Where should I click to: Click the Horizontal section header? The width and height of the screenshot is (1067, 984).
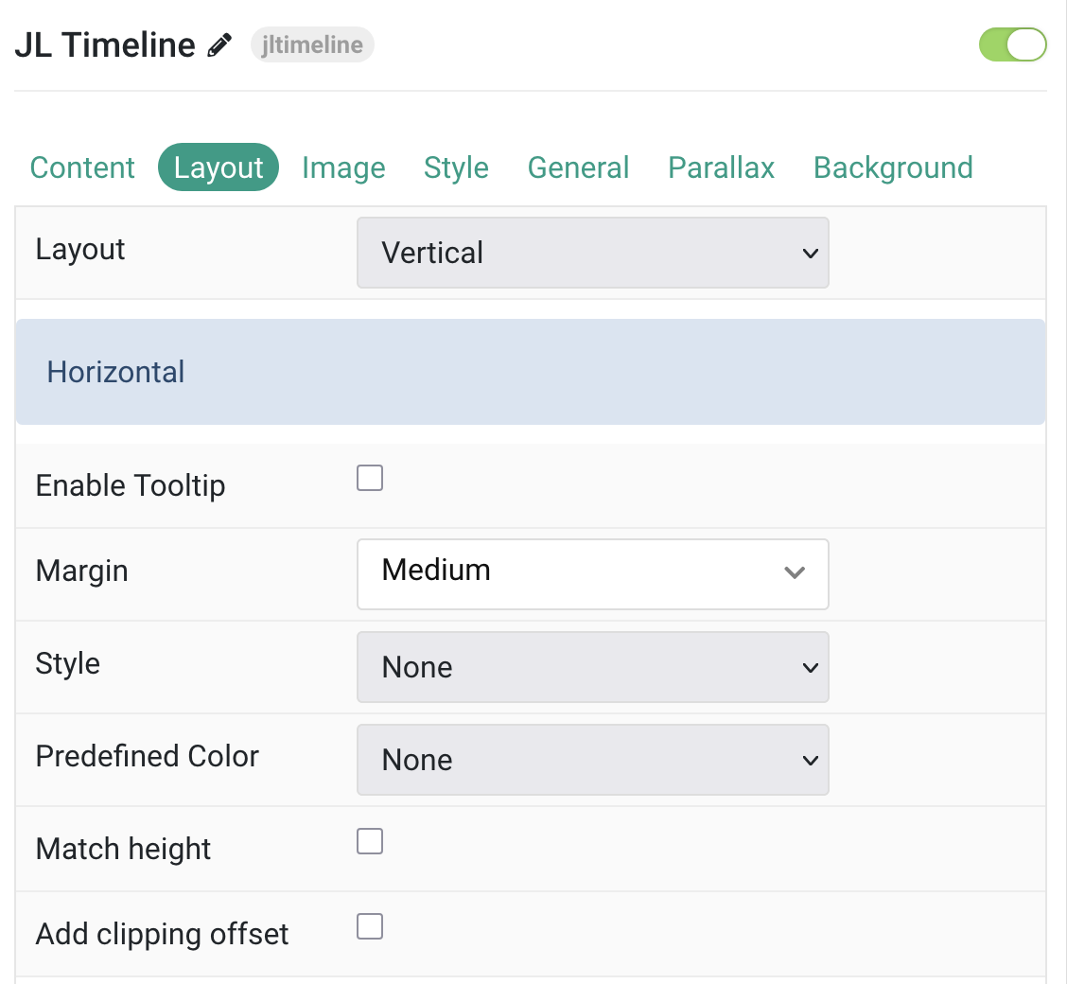(530, 372)
